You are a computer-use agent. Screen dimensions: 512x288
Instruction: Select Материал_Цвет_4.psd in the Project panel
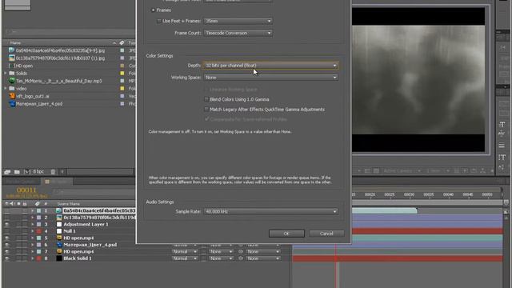point(39,104)
